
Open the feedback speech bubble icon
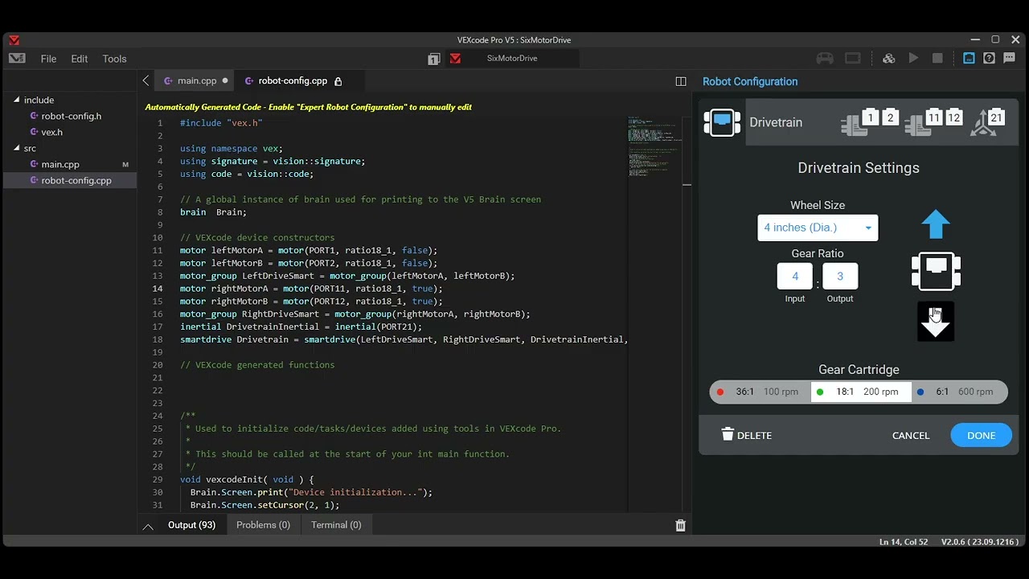pos(1009,58)
